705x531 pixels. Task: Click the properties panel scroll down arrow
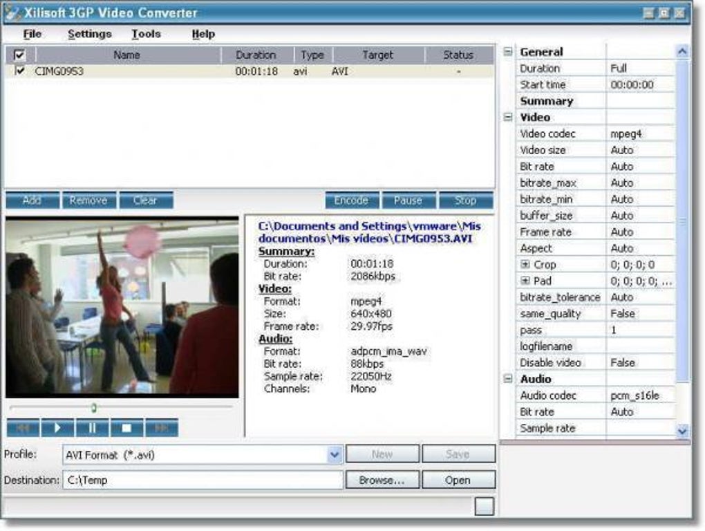click(682, 431)
